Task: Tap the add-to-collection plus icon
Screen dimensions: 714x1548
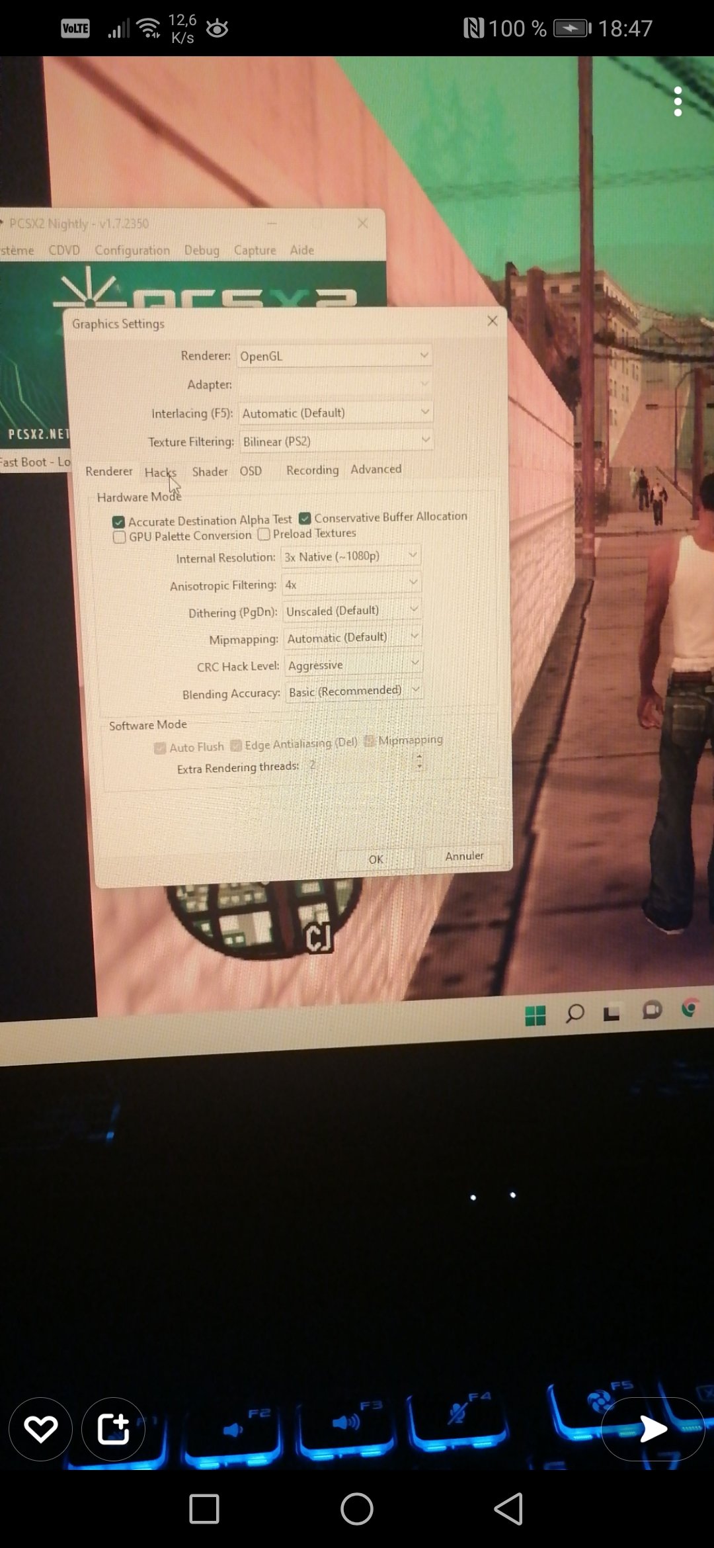Action: 113,1430
